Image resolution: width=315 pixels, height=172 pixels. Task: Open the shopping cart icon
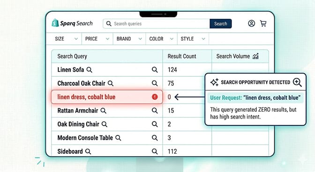pos(263,23)
